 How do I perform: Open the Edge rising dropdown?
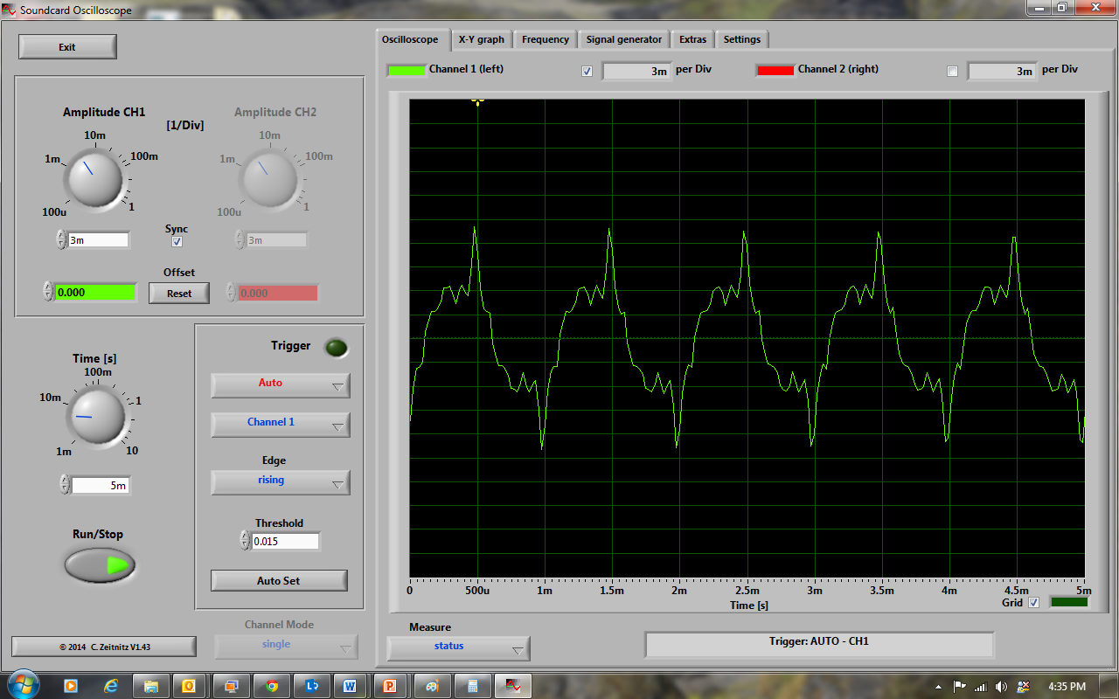pyautogui.click(x=280, y=481)
